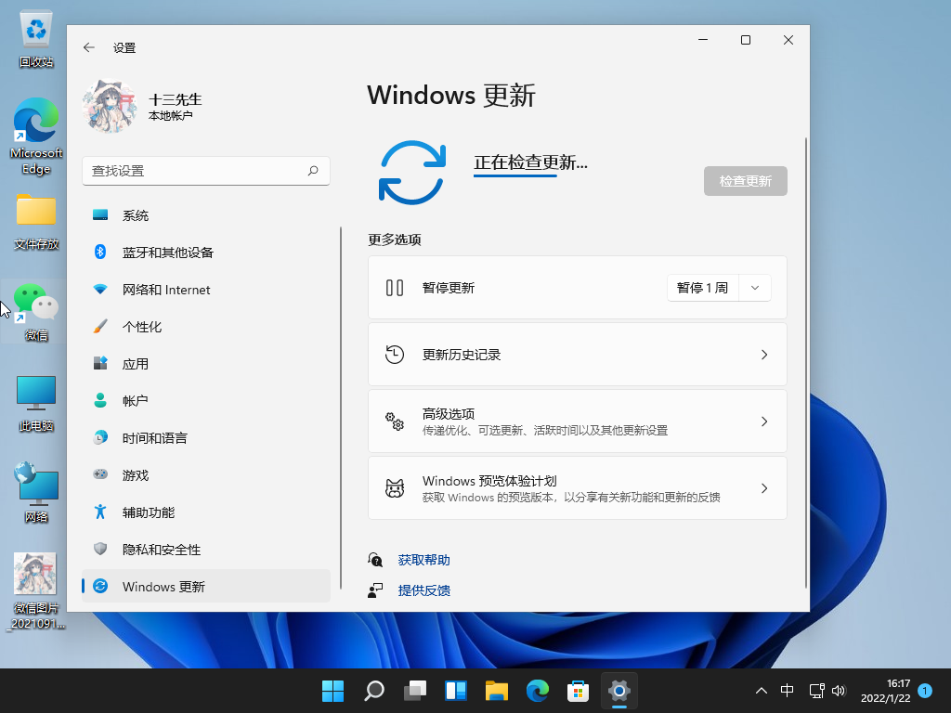951x713 pixels.
Task: Select 网络和 Internet in sidebar
Action: point(166,290)
